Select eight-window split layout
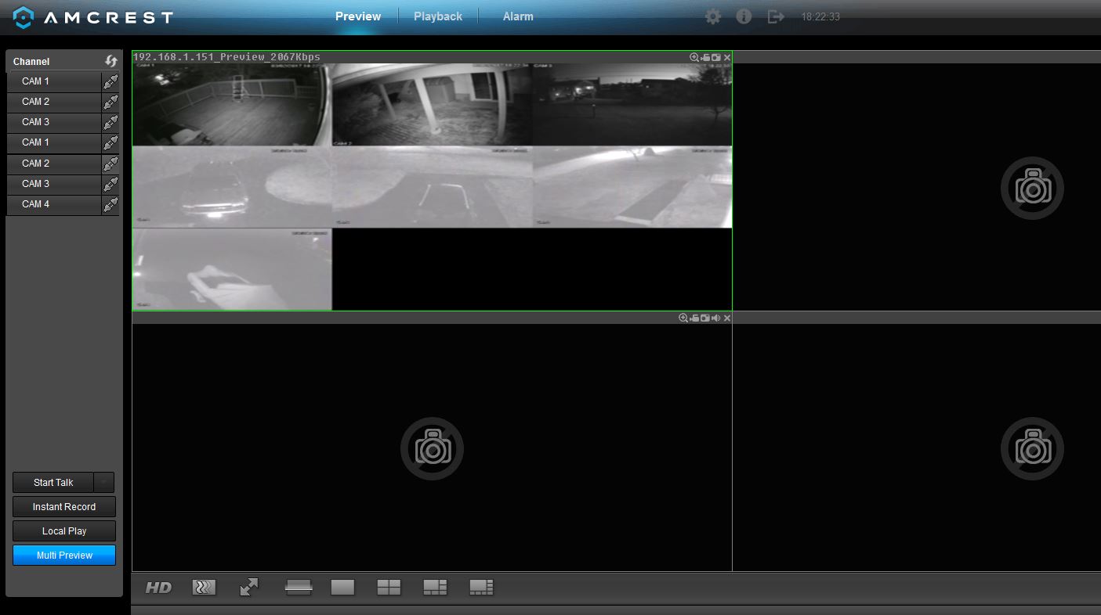1101x615 pixels. [x=481, y=588]
